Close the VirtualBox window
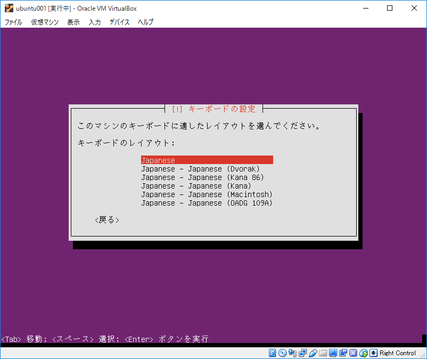 coord(414,8)
